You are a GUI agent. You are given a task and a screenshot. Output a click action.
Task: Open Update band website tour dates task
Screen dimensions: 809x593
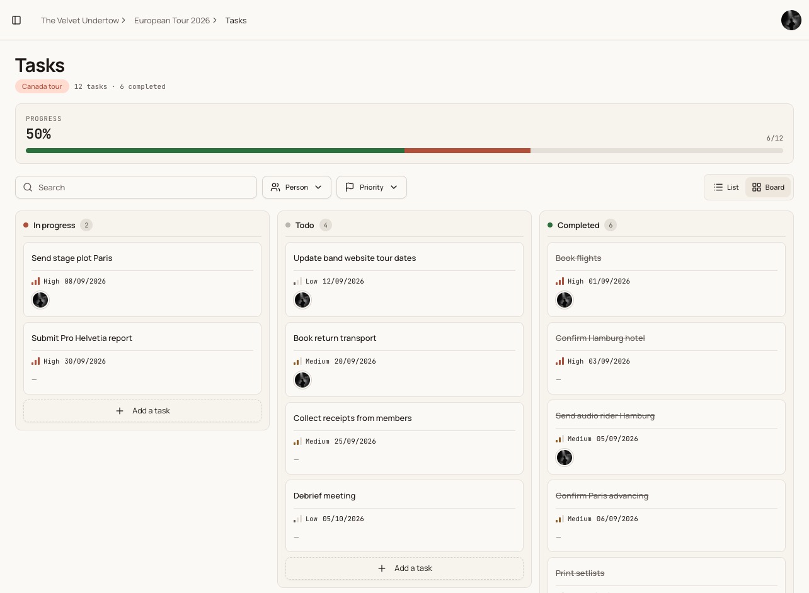[404, 279]
